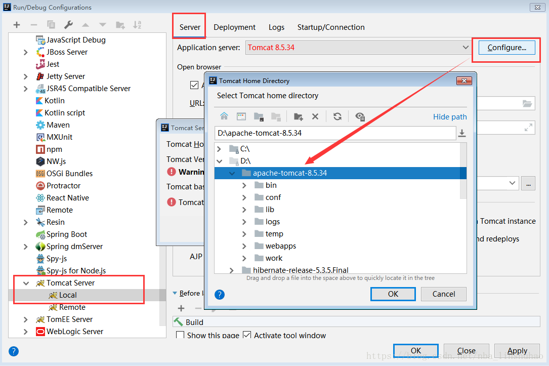Move the configuration down with arrow icon
The width and height of the screenshot is (549, 366).
coord(103,25)
